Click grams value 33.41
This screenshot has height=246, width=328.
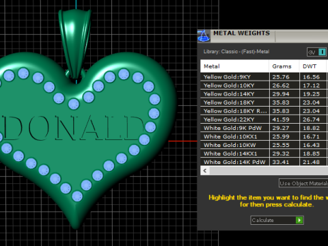(281, 162)
